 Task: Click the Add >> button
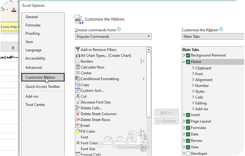[167, 112]
